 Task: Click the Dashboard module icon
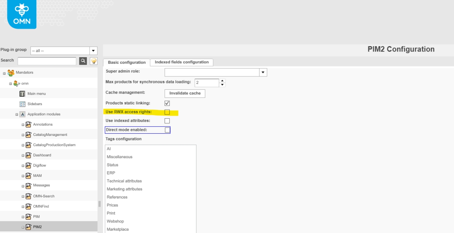(x=28, y=155)
